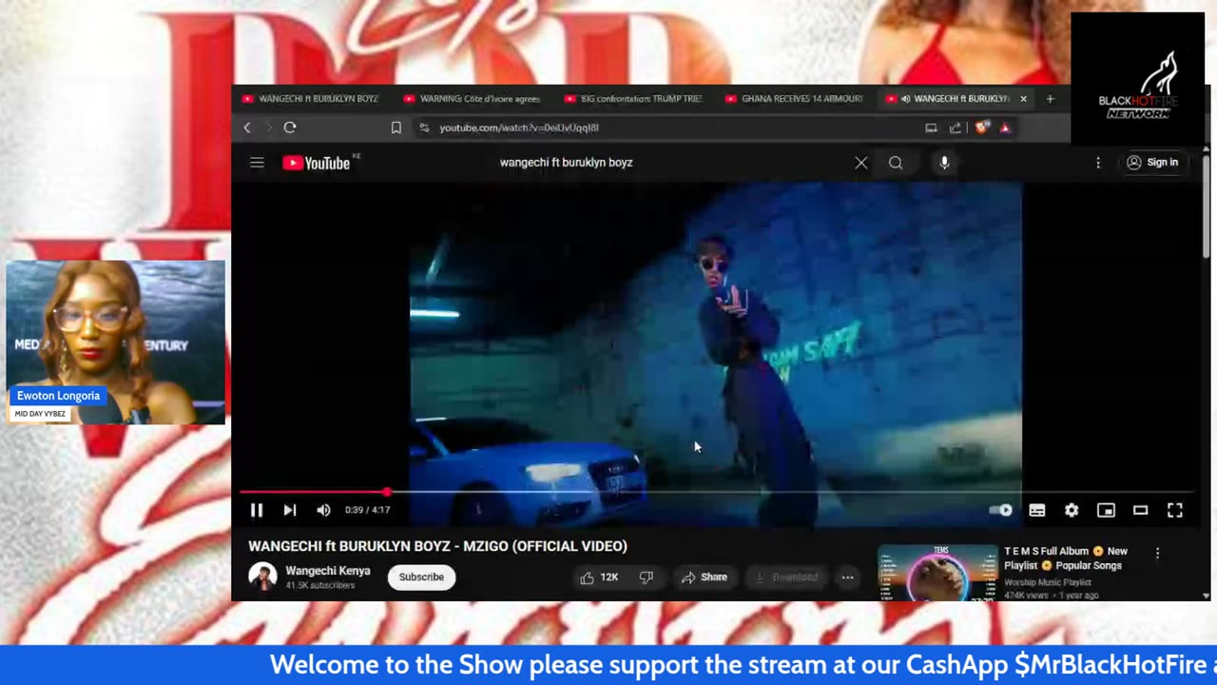
Task: Click the video title MZIGO (OFFICIAL VIDEO)
Action: click(x=437, y=546)
